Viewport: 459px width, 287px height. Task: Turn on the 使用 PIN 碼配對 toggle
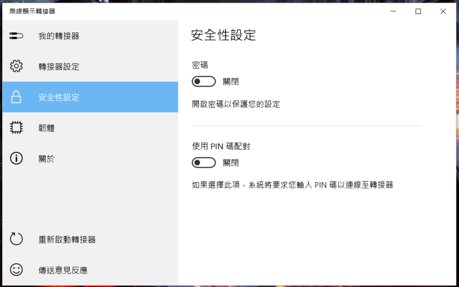pyautogui.click(x=204, y=163)
